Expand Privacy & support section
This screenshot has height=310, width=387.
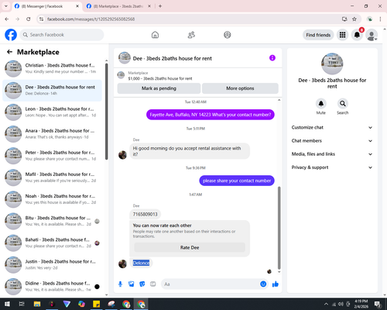tap(332, 167)
